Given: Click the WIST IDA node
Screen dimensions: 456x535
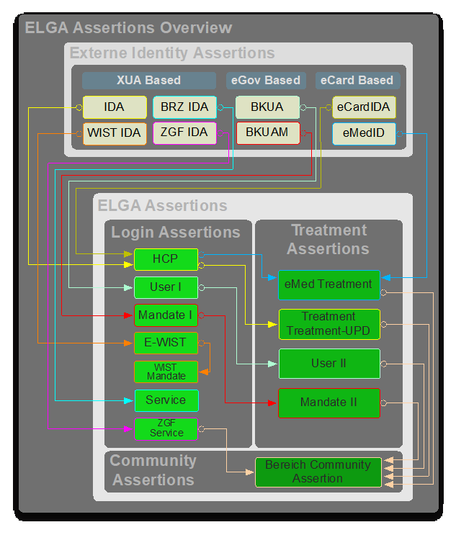Looking at the screenshot, I should coord(114,133).
